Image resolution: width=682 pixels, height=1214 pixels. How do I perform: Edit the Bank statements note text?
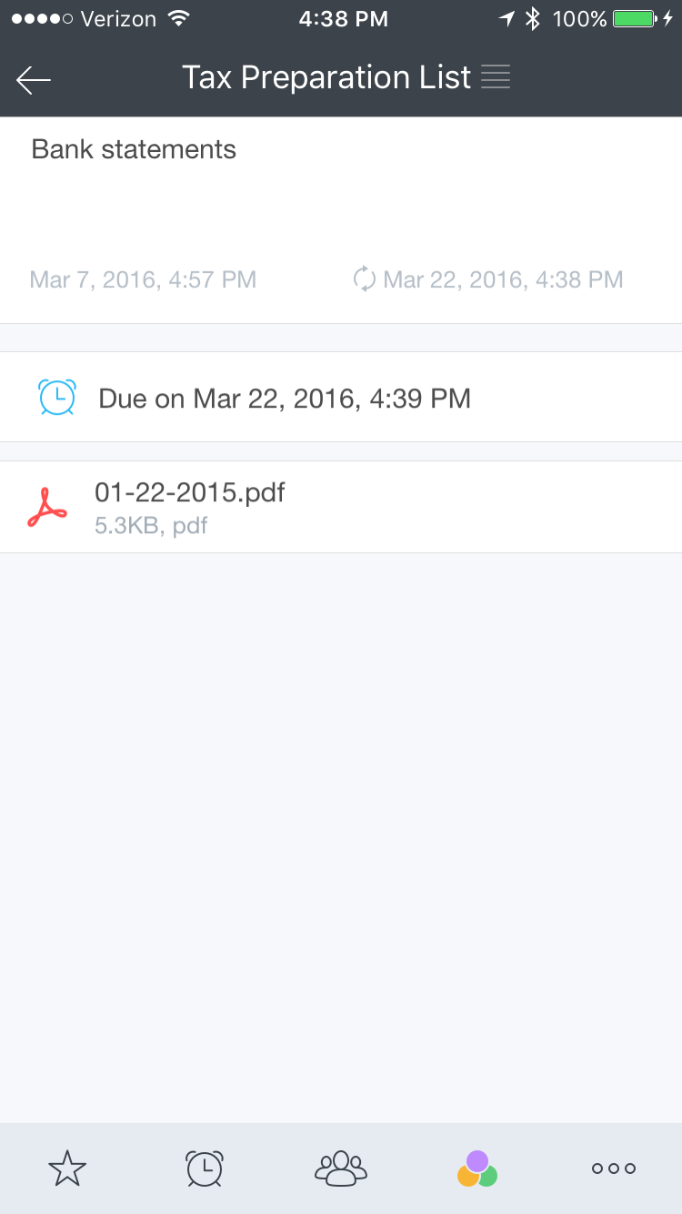[134, 149]
